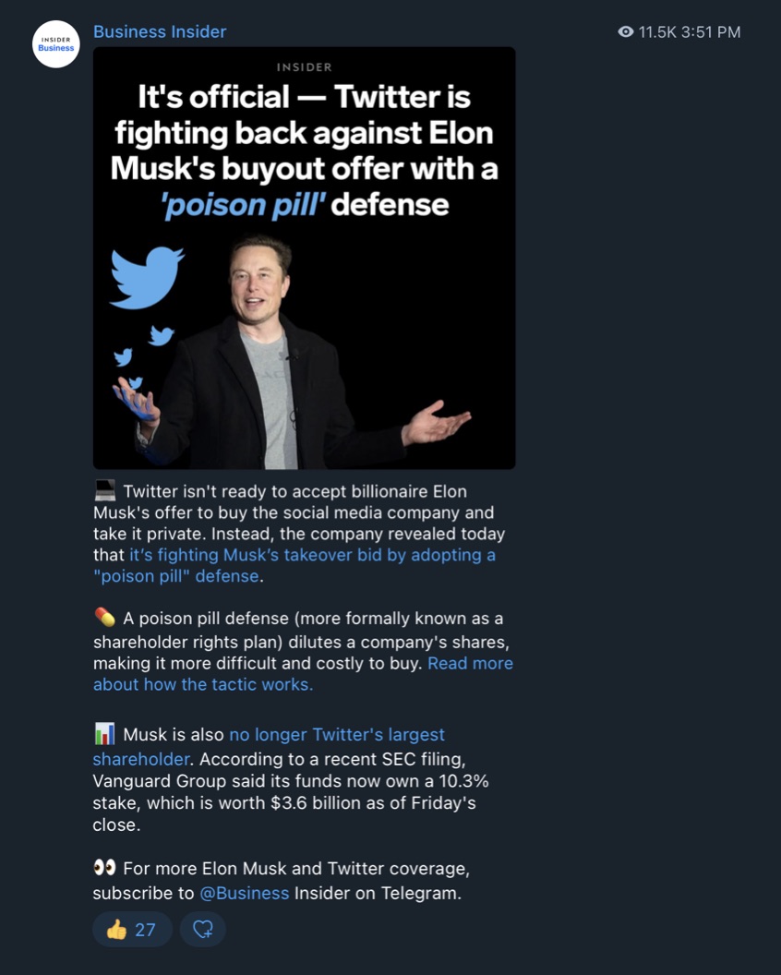Click the Business Insider channel name
This screenshot has height=975, width=781.
(160, 31)
